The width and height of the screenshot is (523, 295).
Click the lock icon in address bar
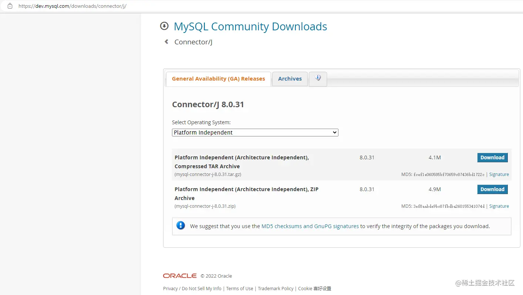pyautogui.click(x=10, y=6)
